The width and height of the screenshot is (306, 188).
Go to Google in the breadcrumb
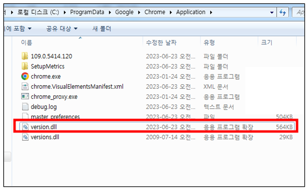tap(124, 12)
